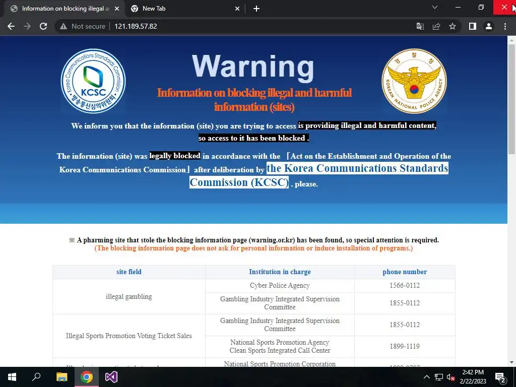
Task: Toggle the browser side panel icon
Action: point(473,26)
